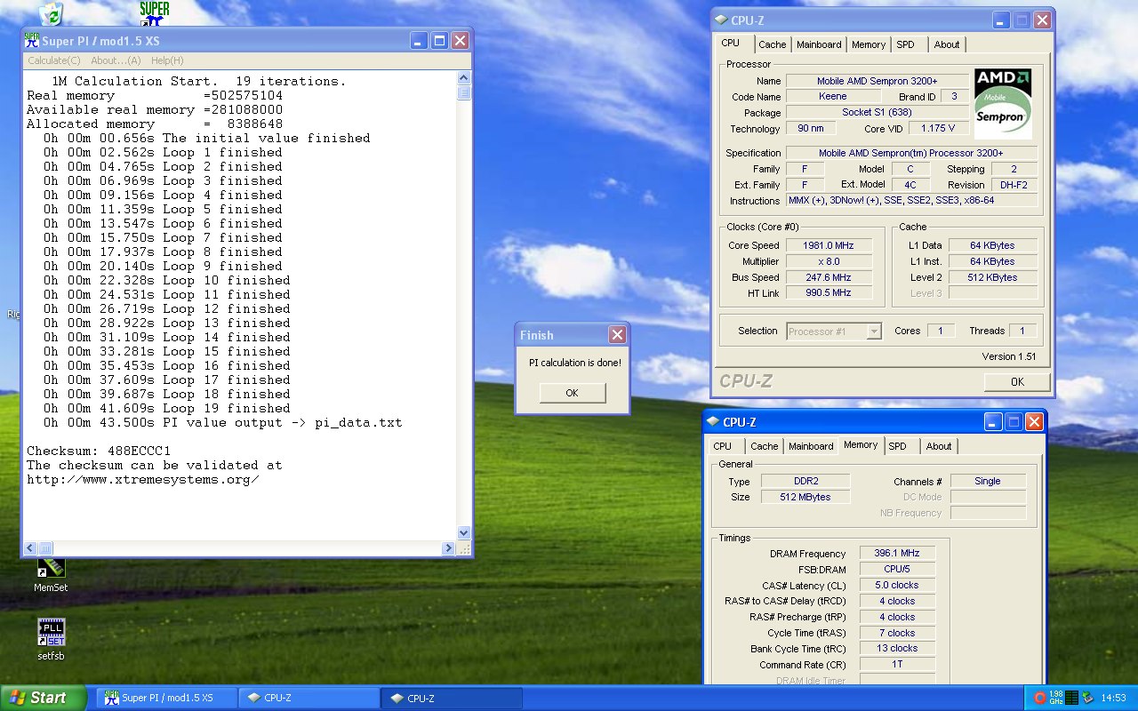Viewport: 1138px width, 711px height.
Task: Switch to Memory tab in processor CPU-Z window
Action: pyautogui.click(x=869, y=44)
